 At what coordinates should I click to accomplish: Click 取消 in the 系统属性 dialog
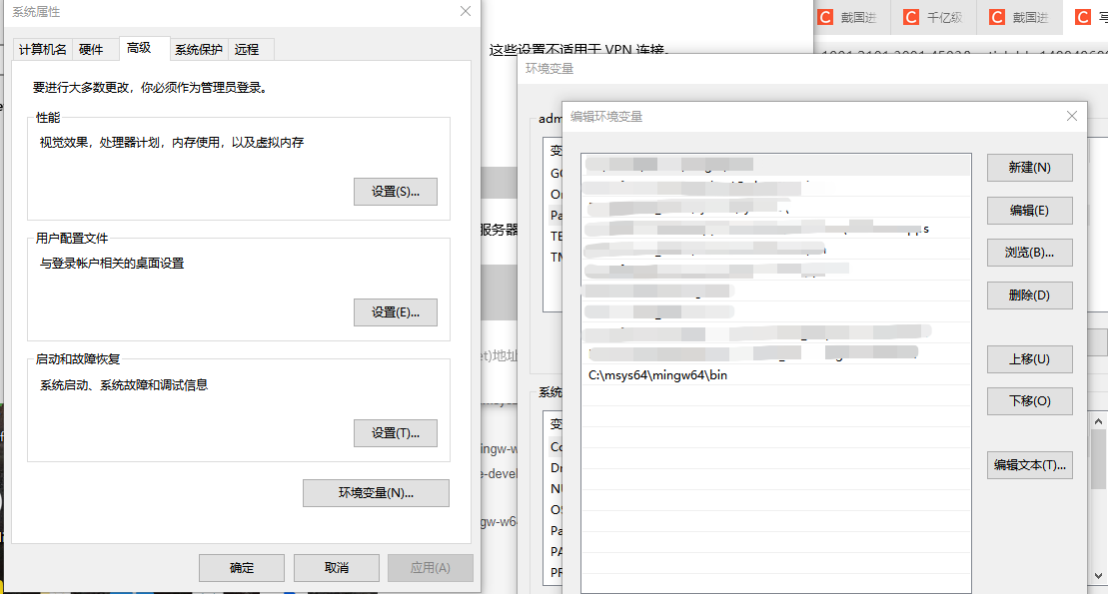[x=337, y=568]
